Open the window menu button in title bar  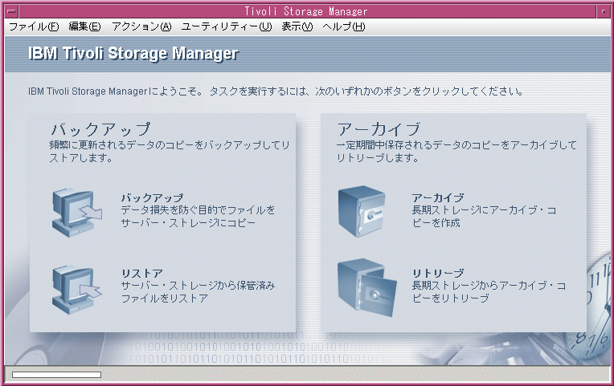[x=12, y=11]
